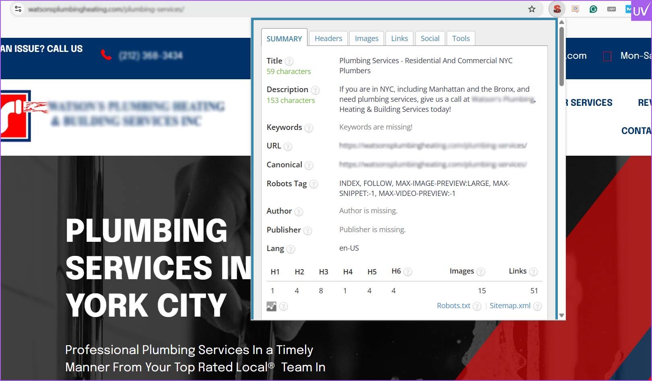
Task: Click the 'en-US' language value
Action: pyautogui.click(x=349, y=248)
